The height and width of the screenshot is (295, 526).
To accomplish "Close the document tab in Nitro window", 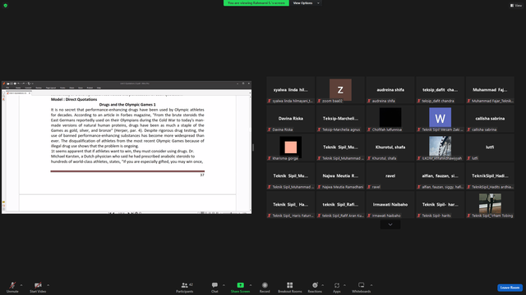I will click(x=30, y=93).
